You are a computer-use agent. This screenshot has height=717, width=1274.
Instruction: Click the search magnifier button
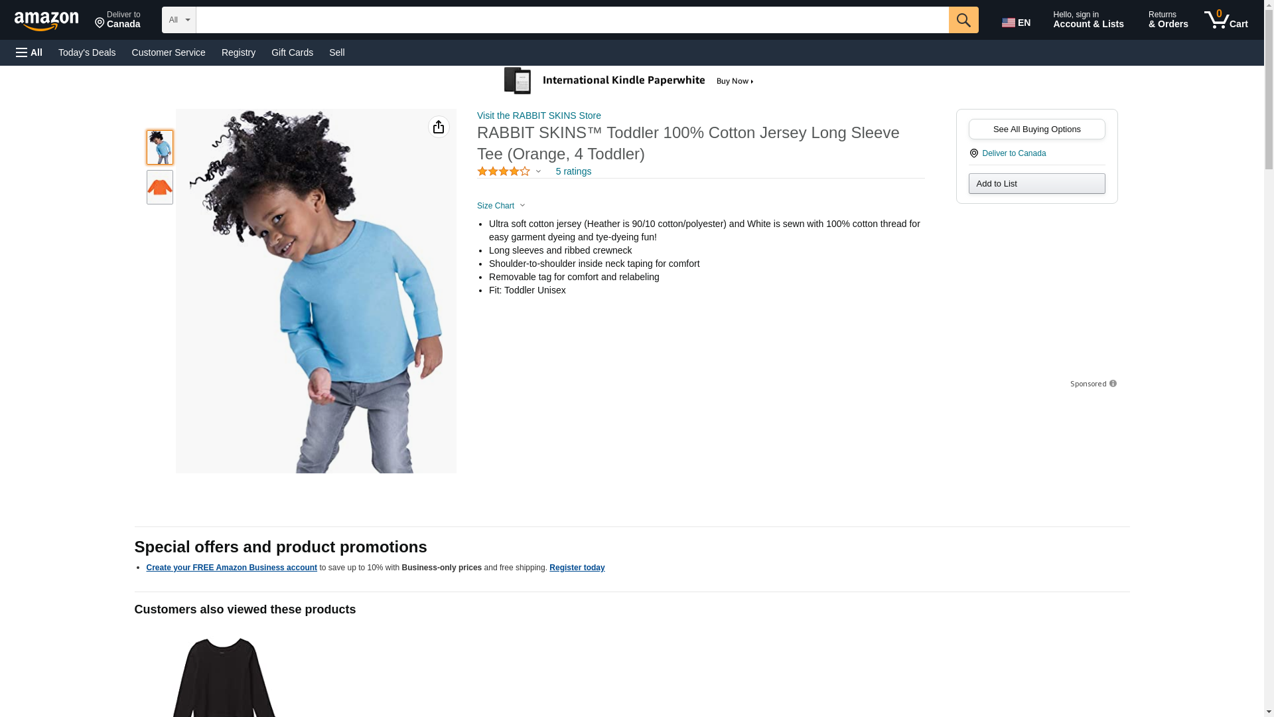[x=963, y=20]
